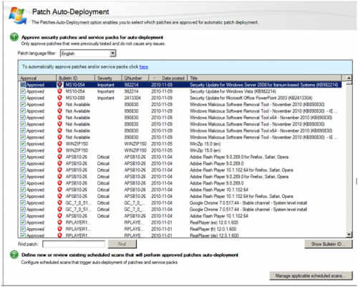Click green step 2 icon beside Define new scheduled scans
This screenshot has width=358, height=287.
(x=14, y=255)
